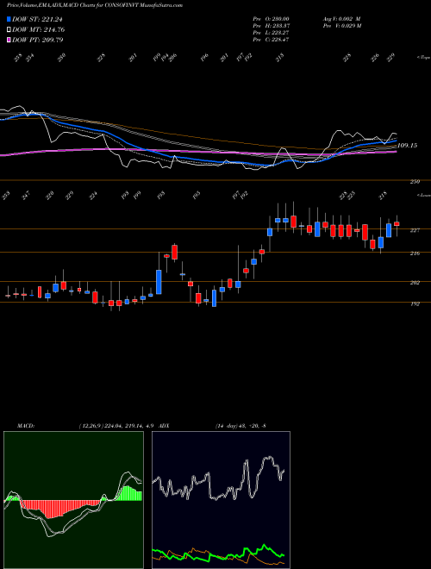Screen dimensions: 431x569
Task: Click the 'Pre L: 223.27' value
Action: (271, 33)
